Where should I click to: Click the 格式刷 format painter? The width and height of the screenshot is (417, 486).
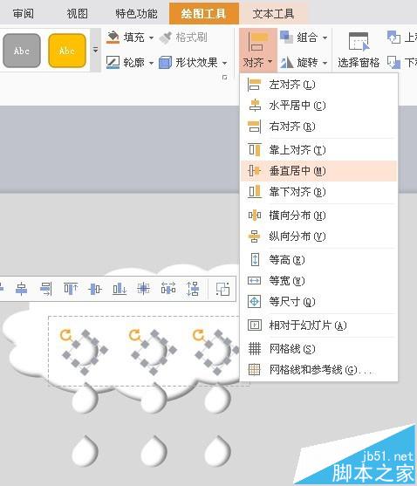[x=183, y=38]
